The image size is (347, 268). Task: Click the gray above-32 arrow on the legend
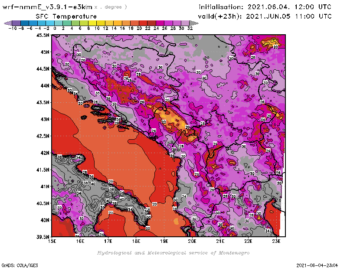tap(194, 23)
